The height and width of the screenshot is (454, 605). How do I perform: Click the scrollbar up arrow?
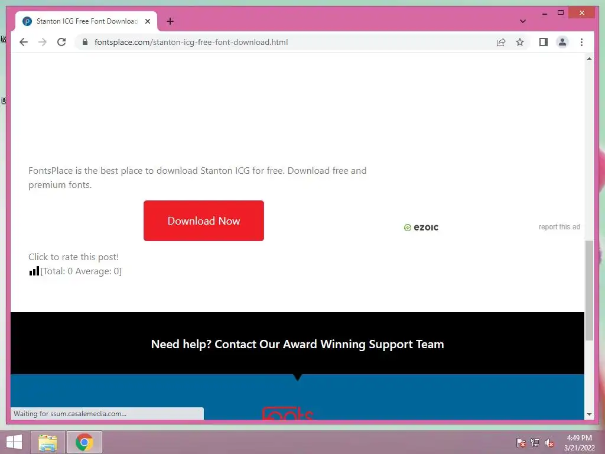[589, 59]
